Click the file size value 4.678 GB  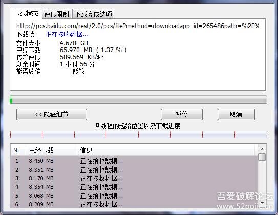click(74, 43)
